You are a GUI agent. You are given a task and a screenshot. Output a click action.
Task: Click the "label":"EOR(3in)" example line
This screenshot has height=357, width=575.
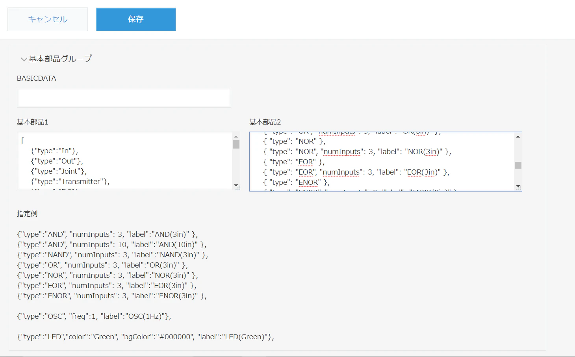107,286
